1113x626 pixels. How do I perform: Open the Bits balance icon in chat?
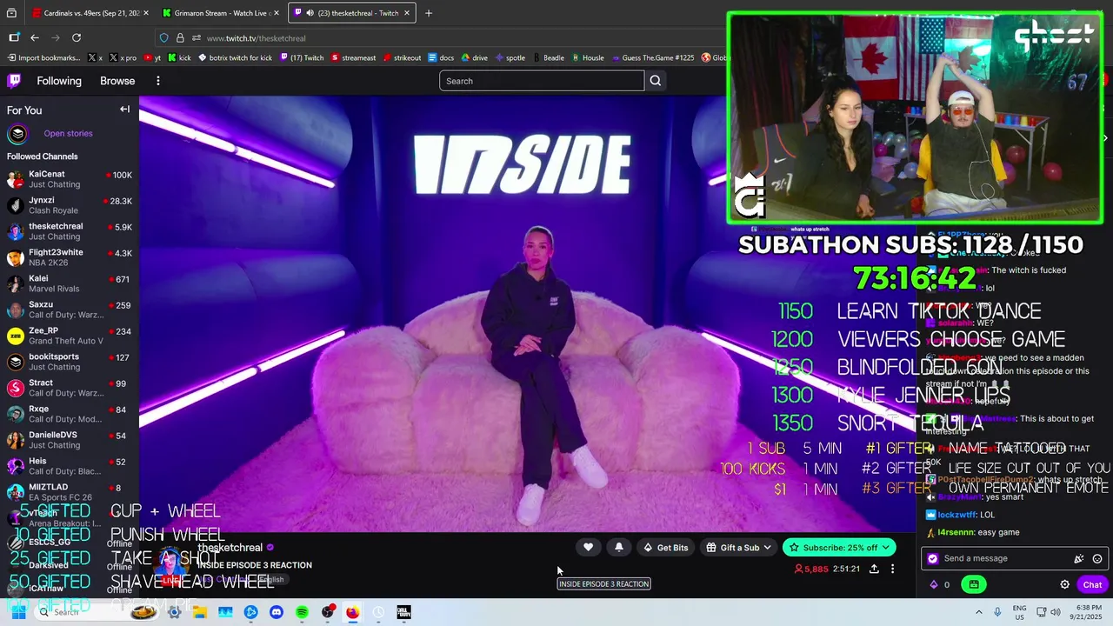click(934, 584)
